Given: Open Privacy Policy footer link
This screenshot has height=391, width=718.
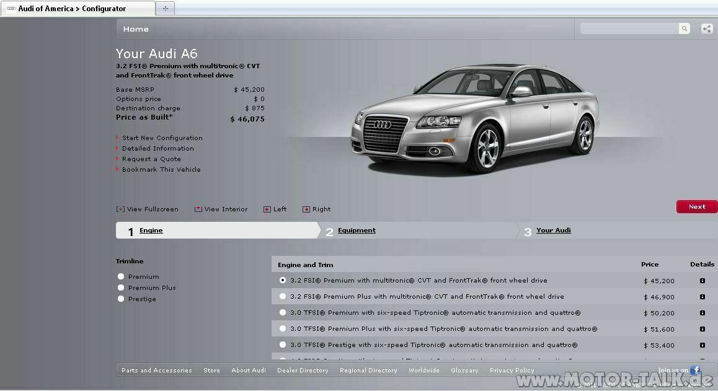Looking at the screenshot, I should pyautogui.click(x=512, y=371).
